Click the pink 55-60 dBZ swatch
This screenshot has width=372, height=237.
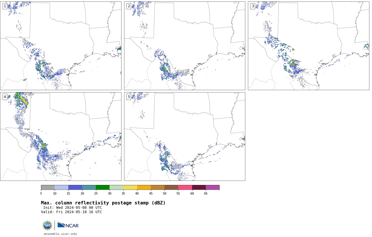[x=185, y=188]
